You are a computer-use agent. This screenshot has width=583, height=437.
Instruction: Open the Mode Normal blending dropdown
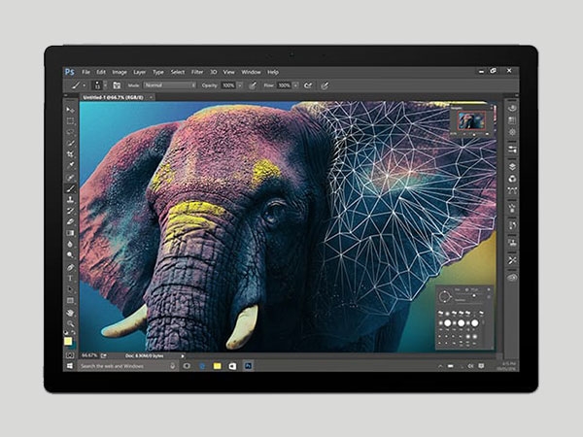[170, 85]
